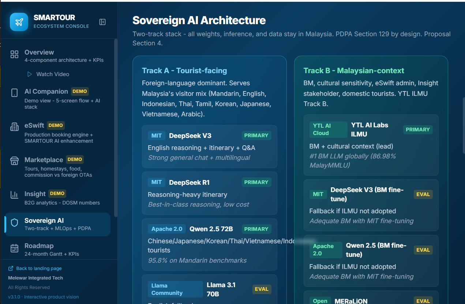This screenshot has height=304, width=465.
Task: Click the EVAL badge on Qwen 2.5 BM fine-tune
Action: (x=423, y=250)
